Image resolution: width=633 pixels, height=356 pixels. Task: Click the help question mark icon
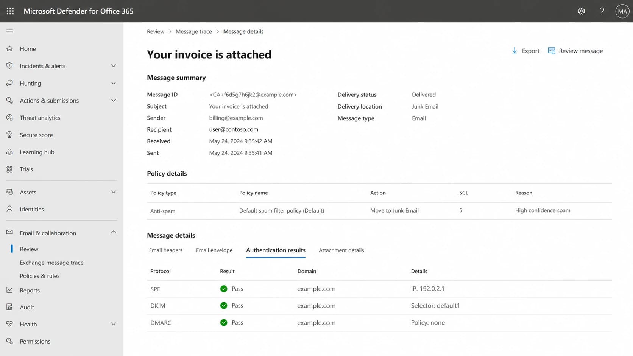(602, 11)
